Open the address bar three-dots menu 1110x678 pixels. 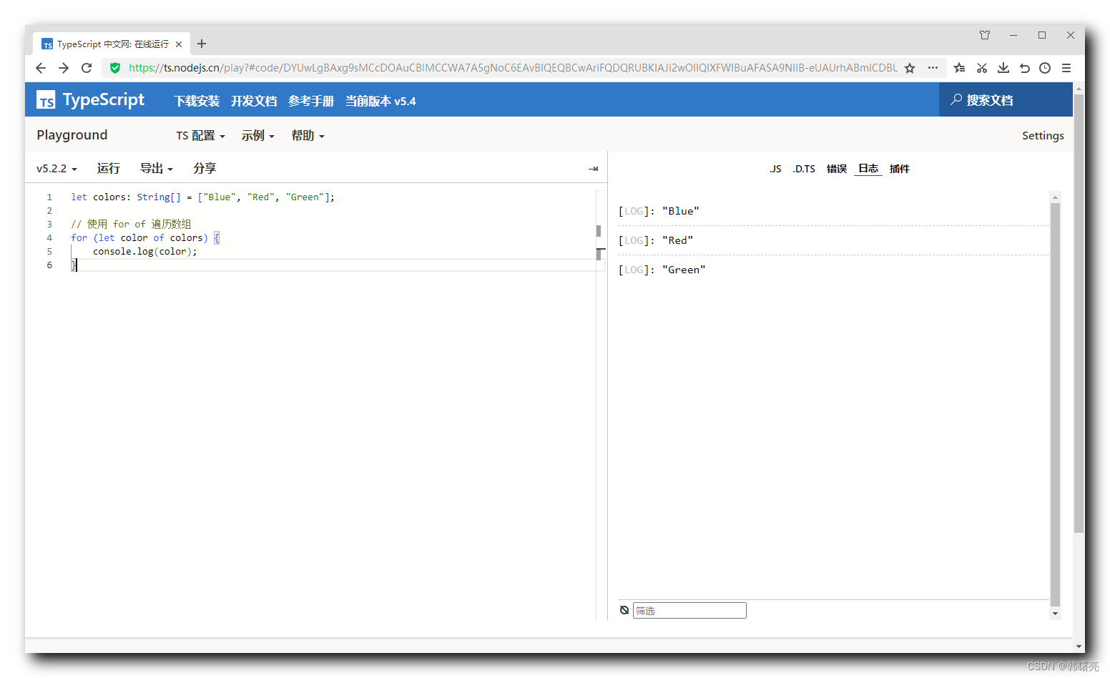(933, 68)
